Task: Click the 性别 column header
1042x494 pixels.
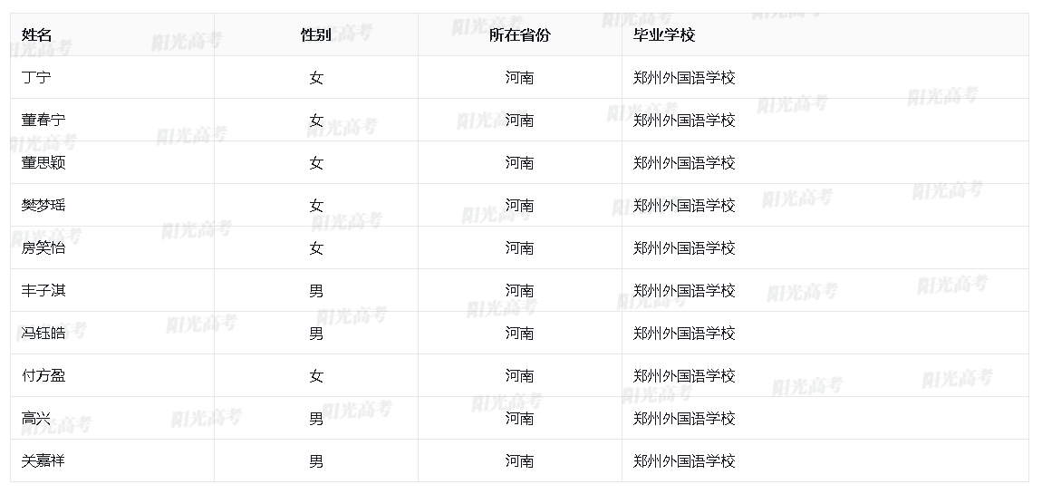Action: pyautogui.click(x=315, y=35)
